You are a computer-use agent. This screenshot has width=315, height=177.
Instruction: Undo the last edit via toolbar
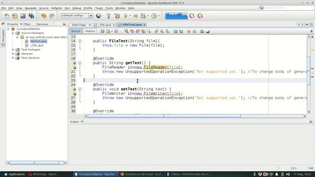[43, 16]
